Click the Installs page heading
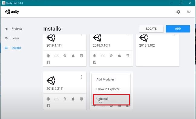Screen dimensions: 196x119 coord(52,29)
